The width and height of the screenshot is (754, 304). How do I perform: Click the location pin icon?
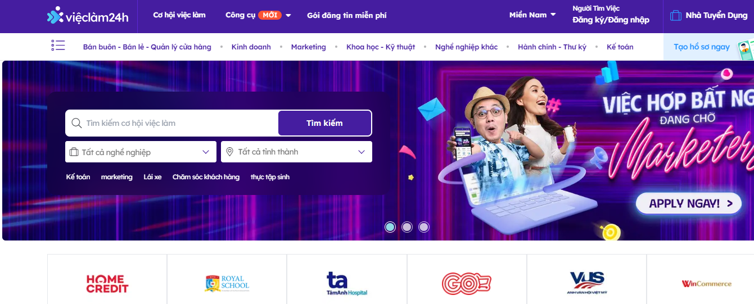[x=230, y=152]
